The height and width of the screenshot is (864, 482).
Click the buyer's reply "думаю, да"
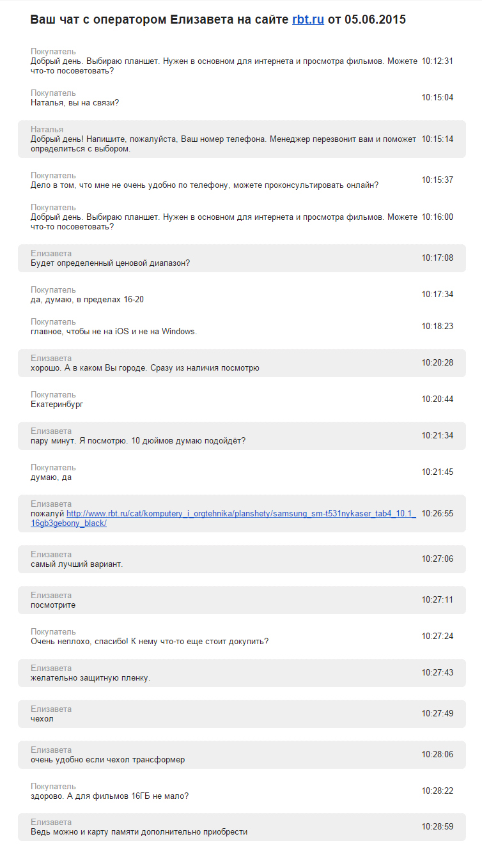pos(242,472)
